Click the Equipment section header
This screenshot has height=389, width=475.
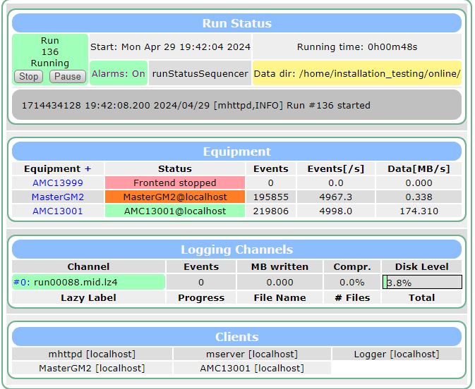point(236,152)
